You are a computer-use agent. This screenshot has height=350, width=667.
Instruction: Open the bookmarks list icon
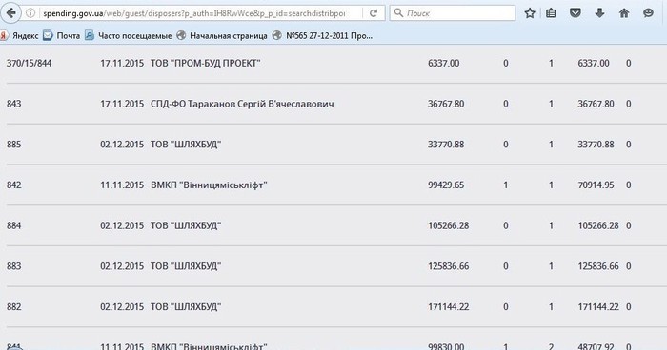pyautogui.click(x=551, y=13)
